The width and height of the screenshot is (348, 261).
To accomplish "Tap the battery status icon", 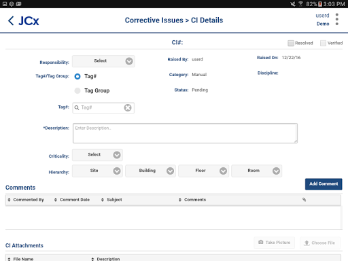I will click(x=320, y=4).
